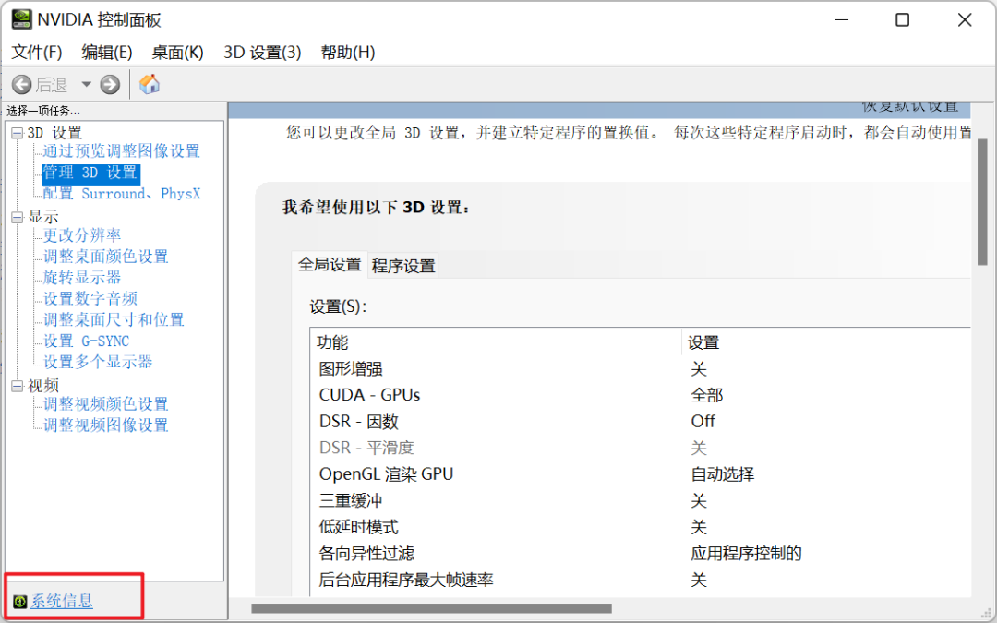Select the 后台应用程序最大帧速率 row

click(641, 580)
